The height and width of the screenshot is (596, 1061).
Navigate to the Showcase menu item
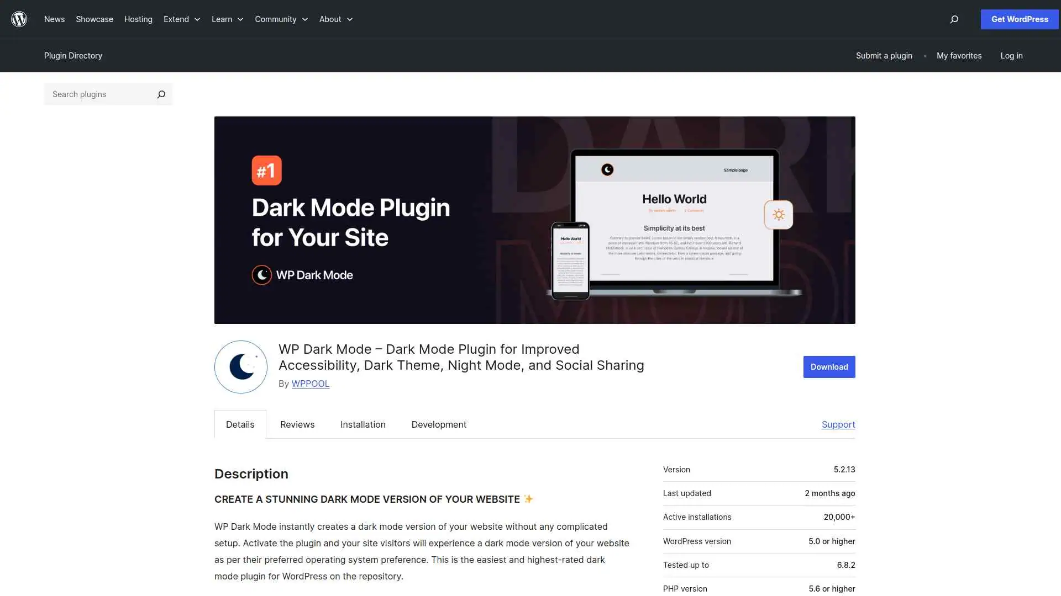click(x=94, y=19)
